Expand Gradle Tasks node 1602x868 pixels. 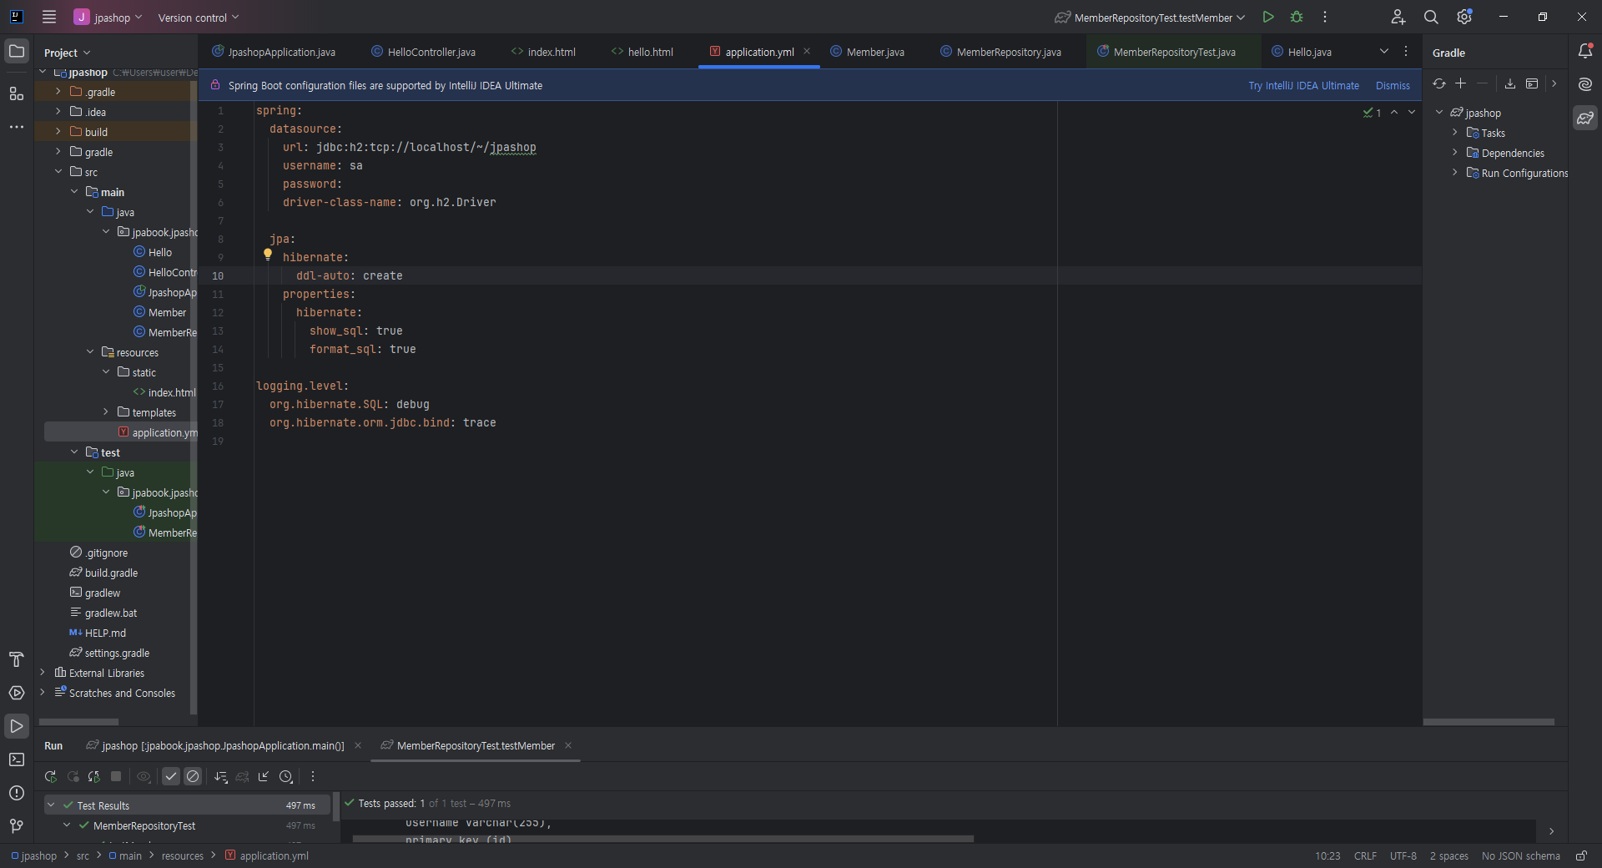click(1454, 133)
